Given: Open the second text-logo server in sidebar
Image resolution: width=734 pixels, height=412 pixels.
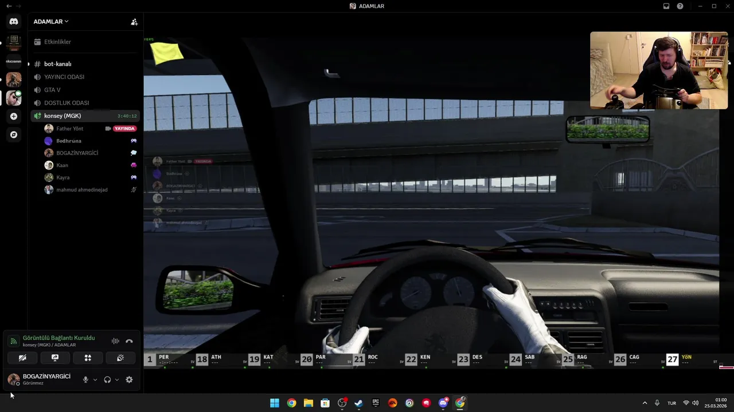Looking at the screenshot, I should tap(14, 61).
